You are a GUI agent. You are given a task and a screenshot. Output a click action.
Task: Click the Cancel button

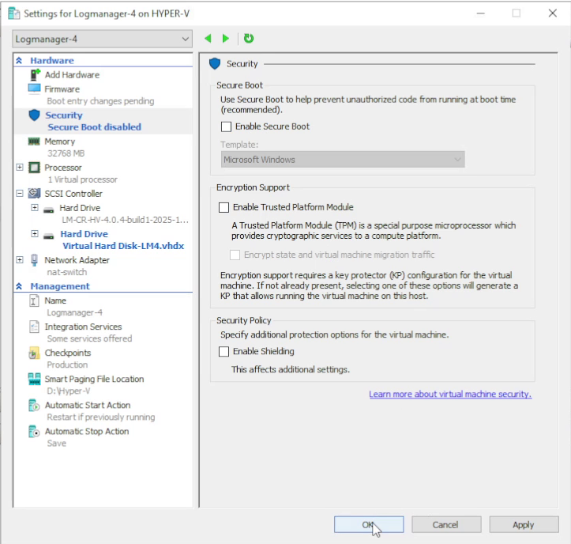point(446,524)
